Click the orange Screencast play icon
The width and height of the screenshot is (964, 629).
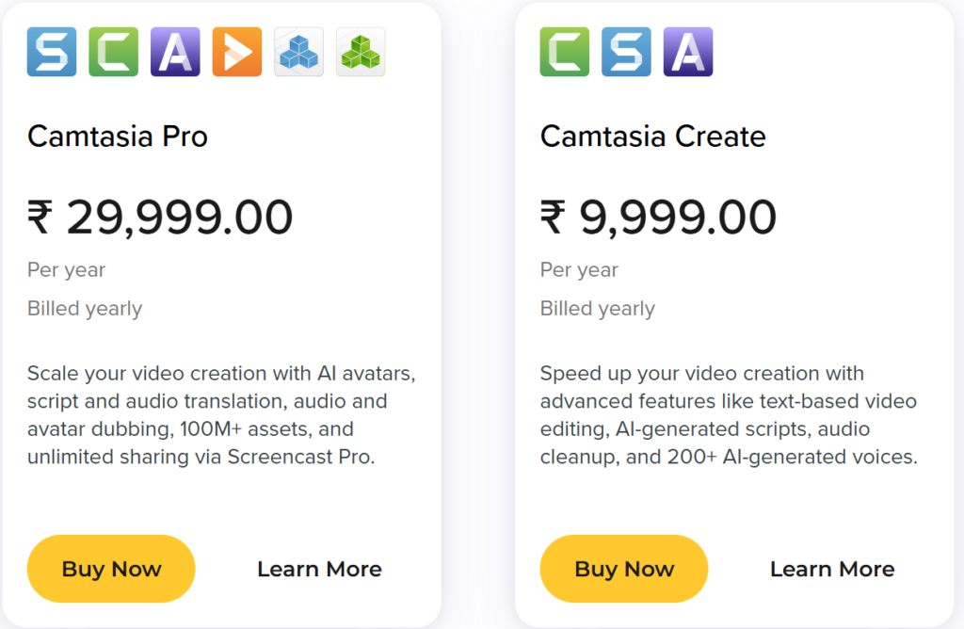point(237,52)
